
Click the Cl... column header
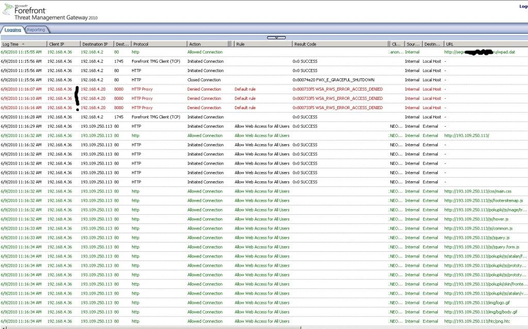click(397, 44)
